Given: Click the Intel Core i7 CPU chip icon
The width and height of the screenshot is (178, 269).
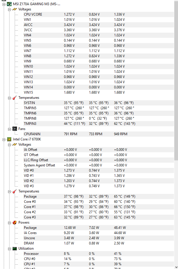Looking at the screenshot, I should [9, 139].
